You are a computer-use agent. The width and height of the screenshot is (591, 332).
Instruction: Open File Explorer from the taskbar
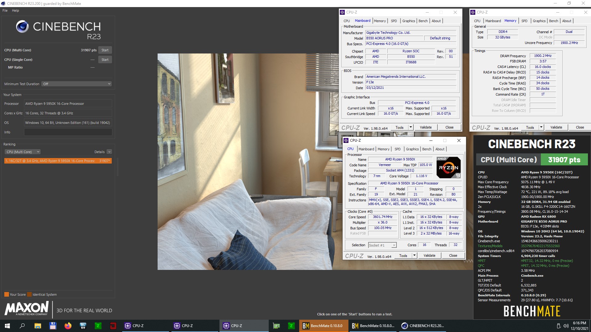38,326
